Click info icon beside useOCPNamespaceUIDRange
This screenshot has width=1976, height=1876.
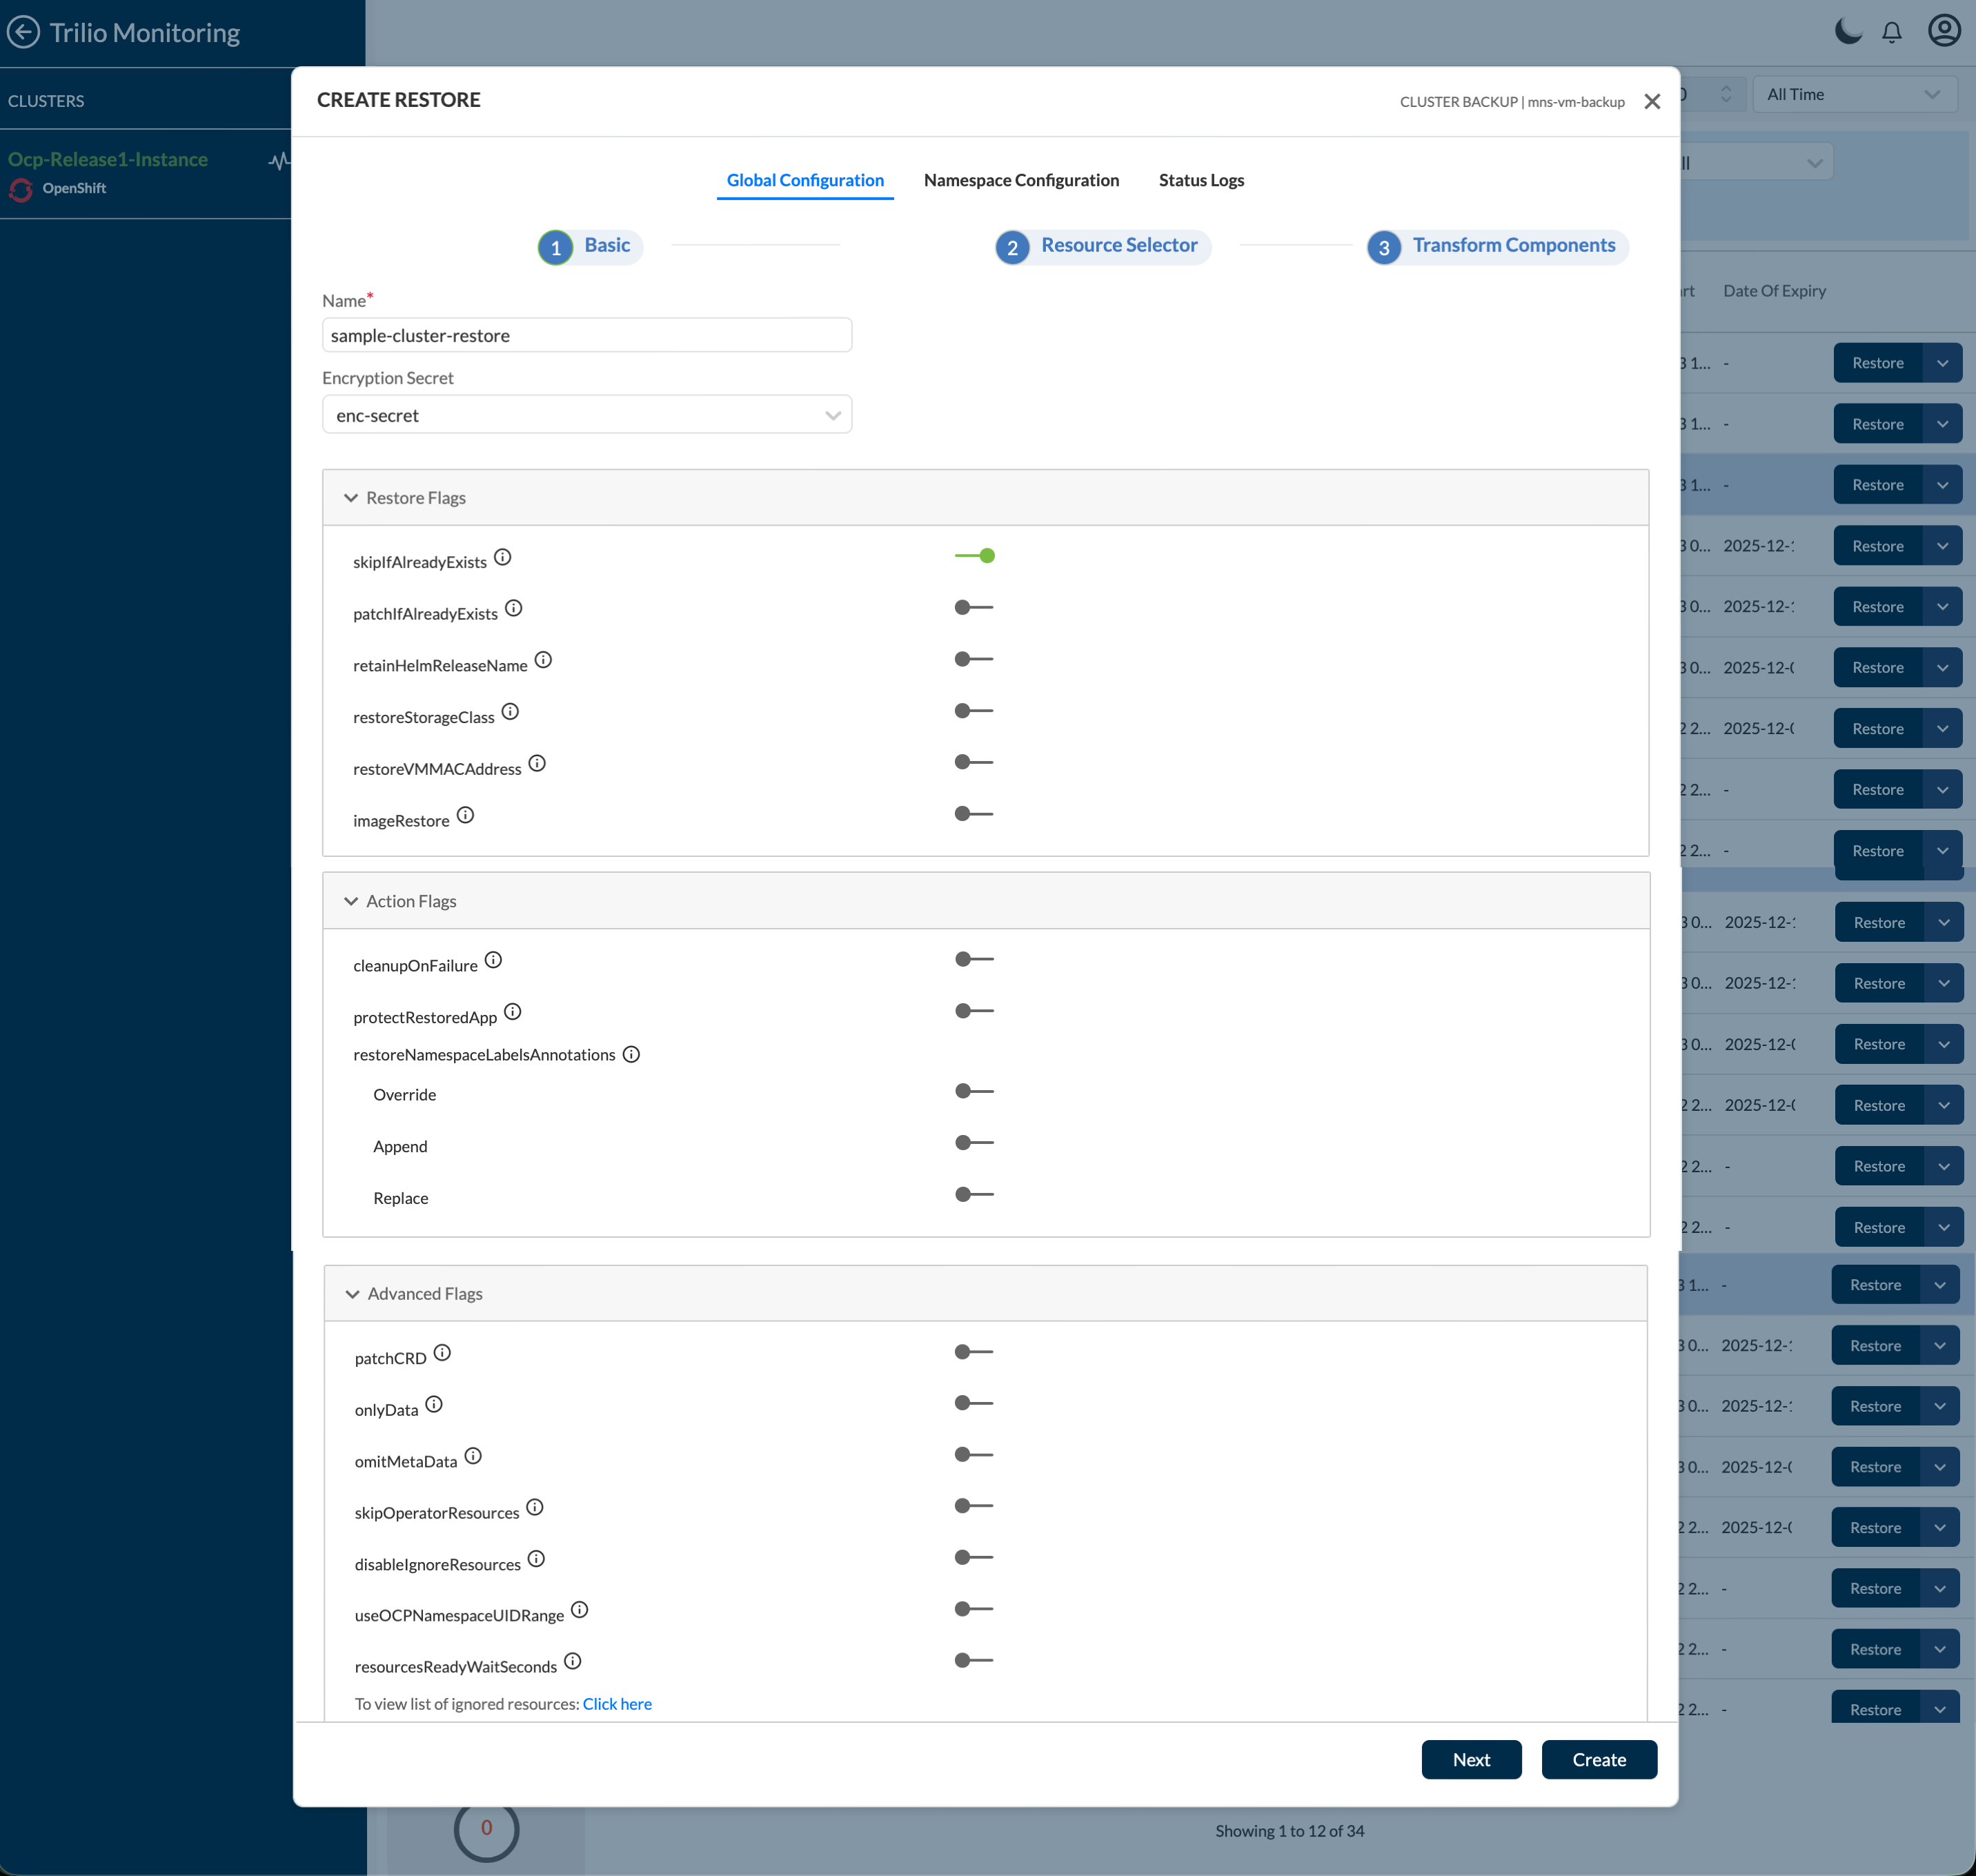point(579,1610)
